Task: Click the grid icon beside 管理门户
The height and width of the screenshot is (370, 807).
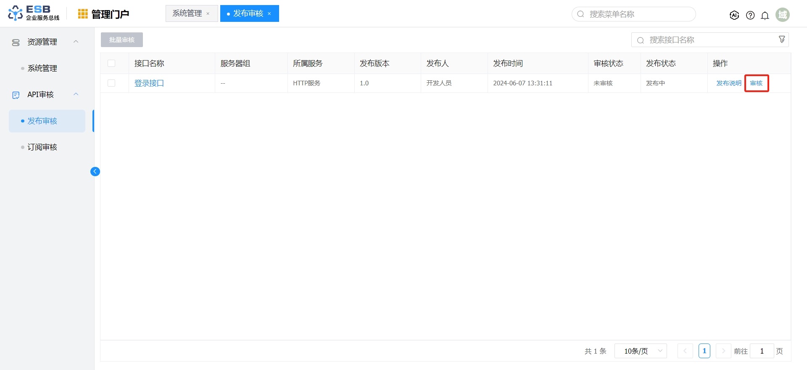Action: coord(83,14)
